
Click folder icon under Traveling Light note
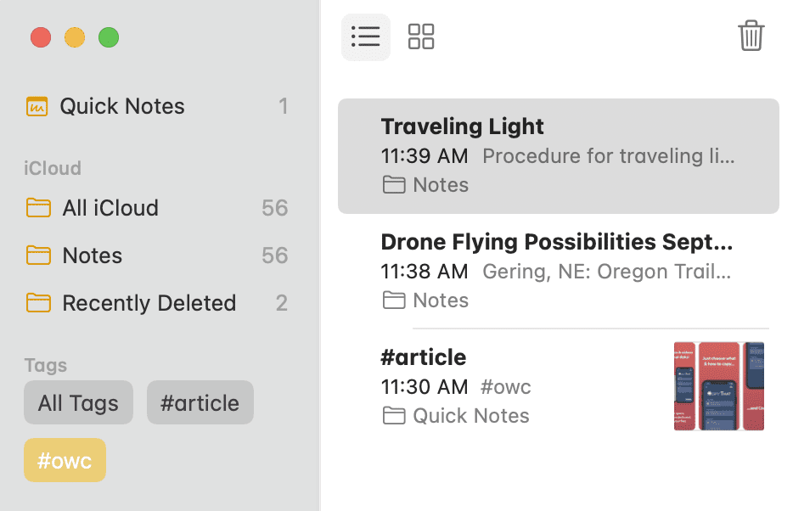pos(394,185)
